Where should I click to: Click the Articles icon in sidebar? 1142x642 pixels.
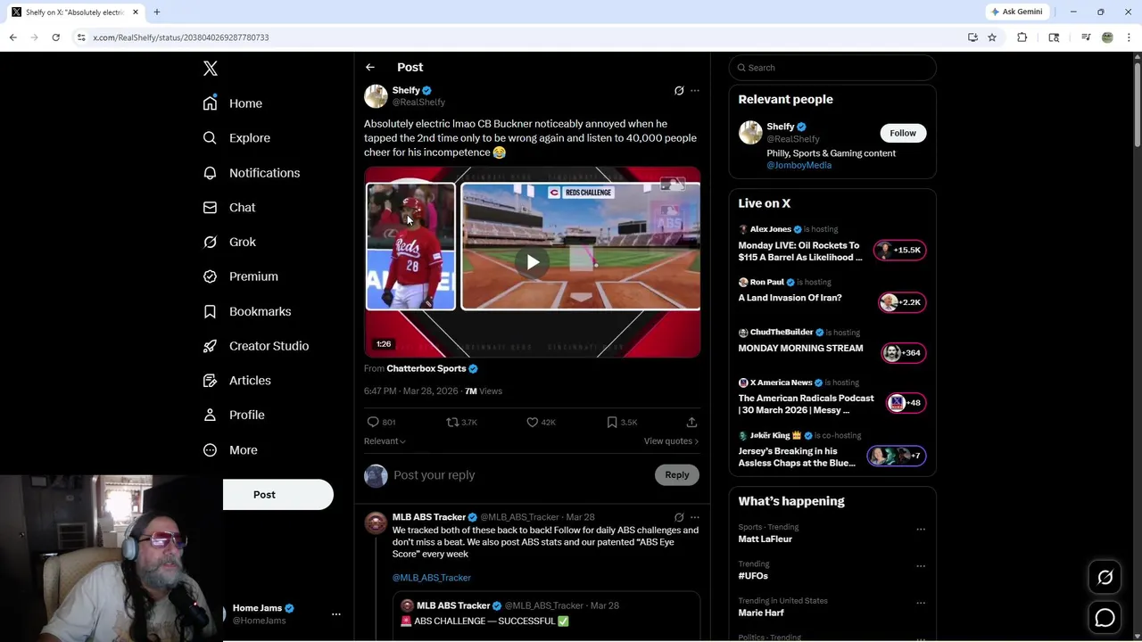pyautogui.click(x=210, y=381)
